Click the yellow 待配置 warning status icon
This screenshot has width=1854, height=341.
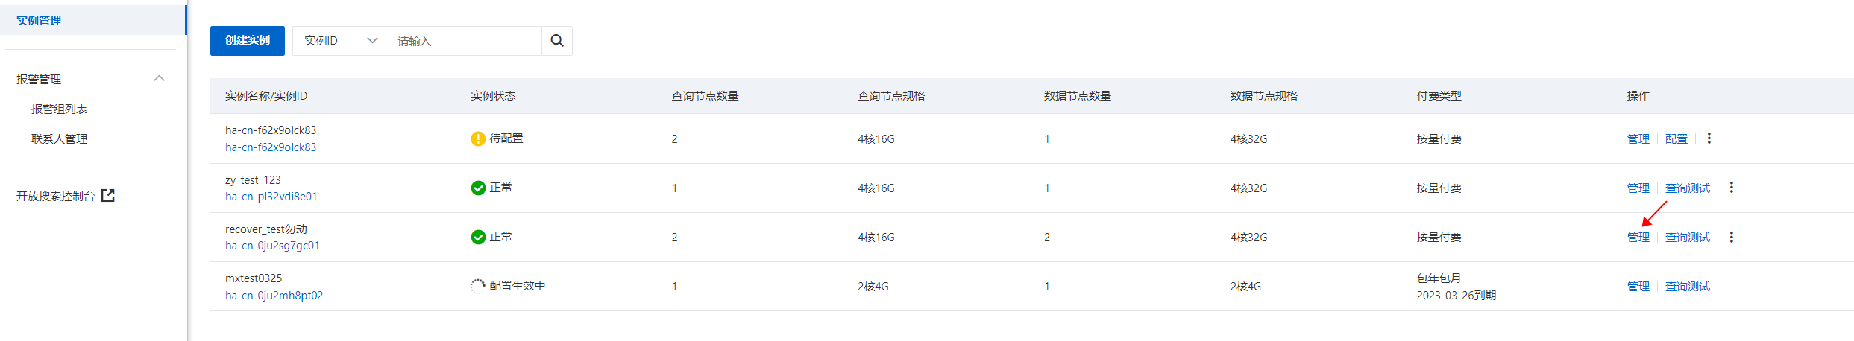point(478,138)
